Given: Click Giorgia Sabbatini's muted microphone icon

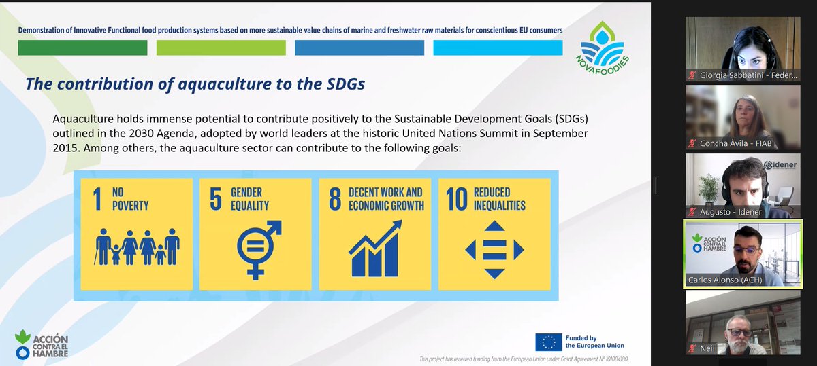Looking at the screenshot, I should (x=693, y=76).
